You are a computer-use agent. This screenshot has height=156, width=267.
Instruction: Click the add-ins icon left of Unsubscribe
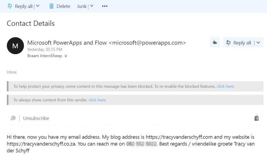pyautogui.click(x=13, y=118)
